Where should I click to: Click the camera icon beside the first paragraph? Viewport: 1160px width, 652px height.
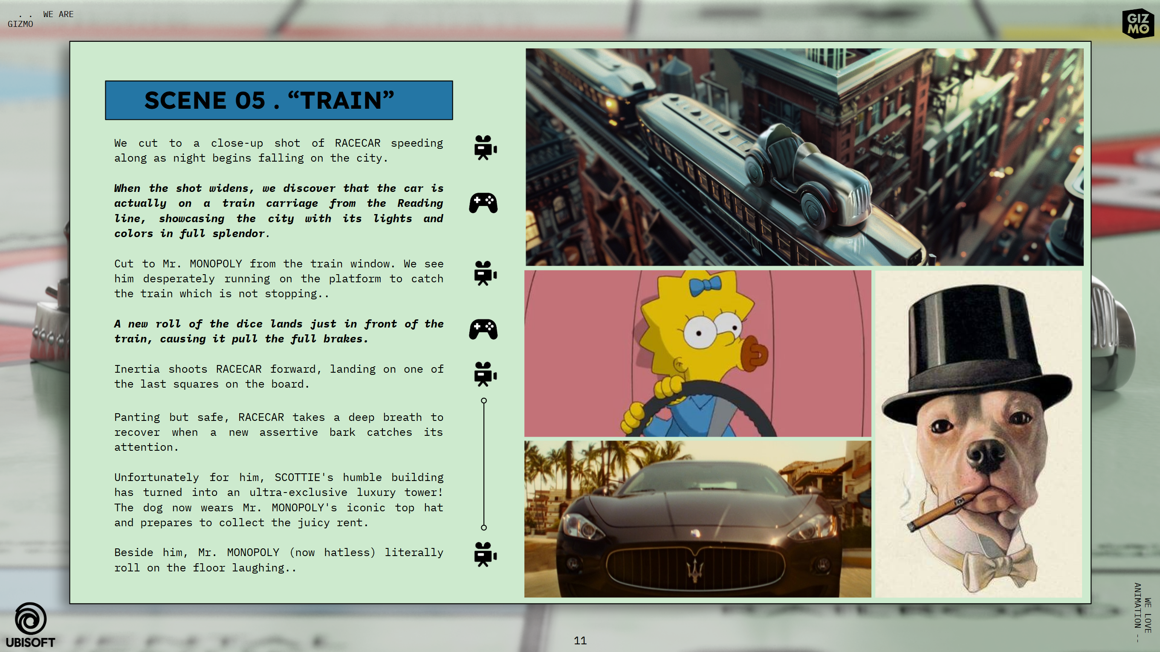point(485,148)
